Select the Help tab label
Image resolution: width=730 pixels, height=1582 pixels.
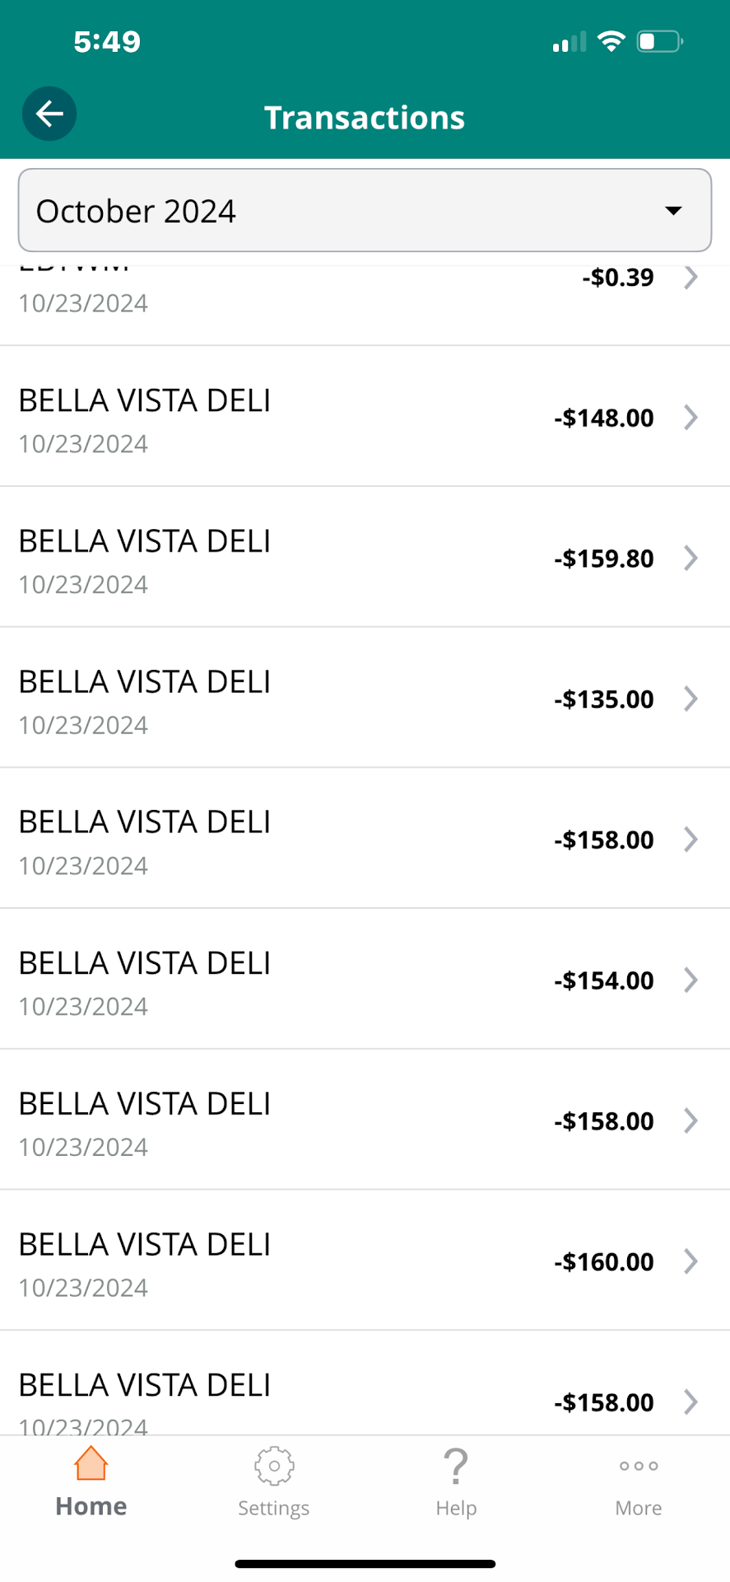tap(456, 1508)
